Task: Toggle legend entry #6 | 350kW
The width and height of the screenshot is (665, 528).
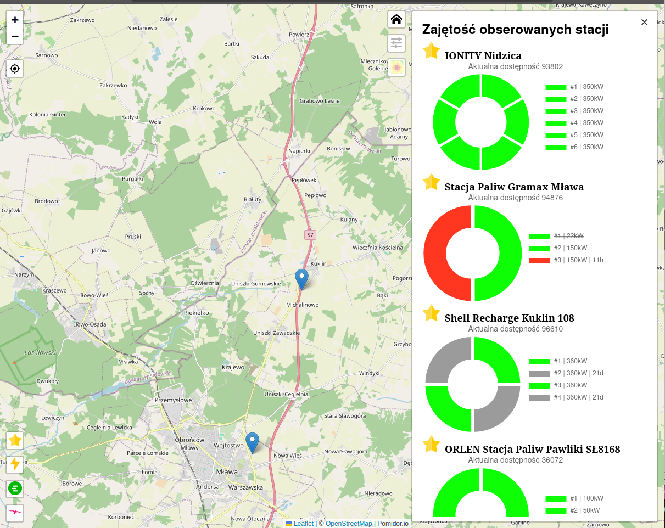Action: tap(574, 147)
